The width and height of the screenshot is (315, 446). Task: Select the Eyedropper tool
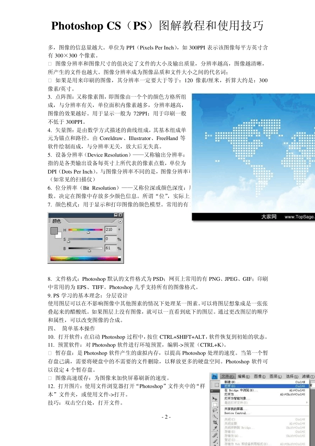[x=215, y=428]
